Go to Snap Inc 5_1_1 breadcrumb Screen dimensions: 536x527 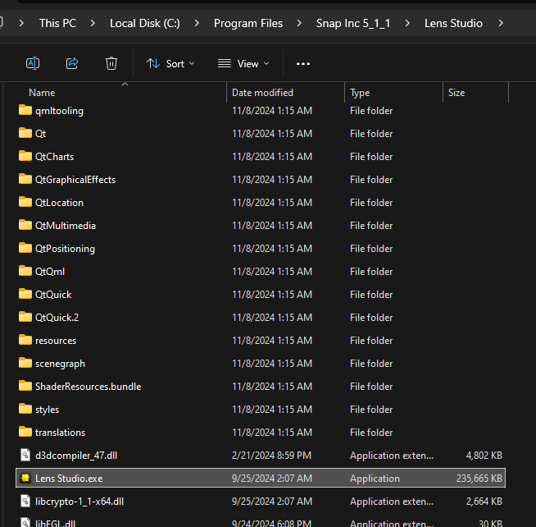[353, 23]
